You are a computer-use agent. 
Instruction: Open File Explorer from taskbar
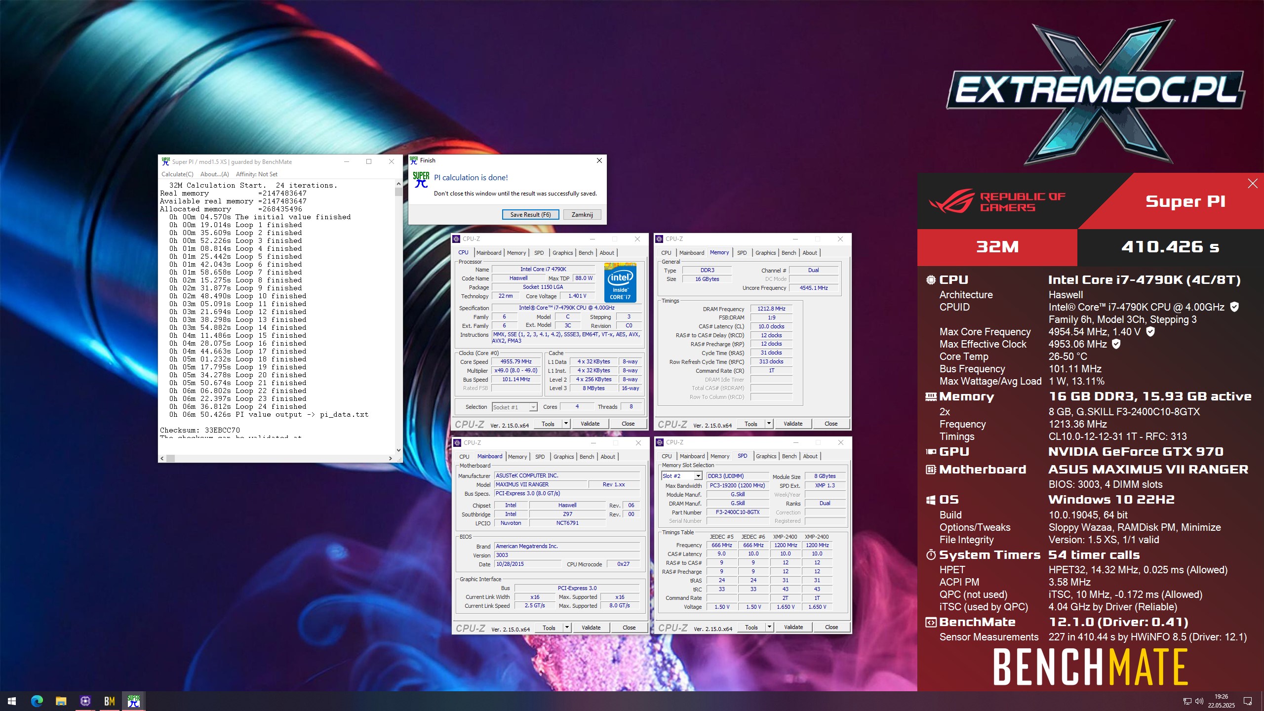[61, 701]
